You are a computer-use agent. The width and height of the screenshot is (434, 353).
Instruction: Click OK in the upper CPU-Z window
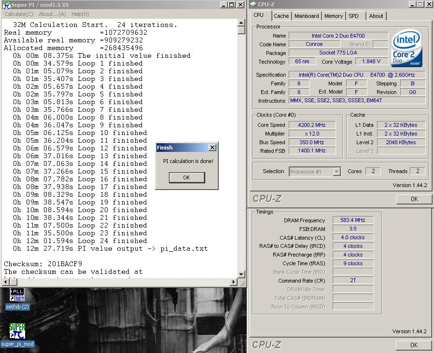tap(414, 199)
